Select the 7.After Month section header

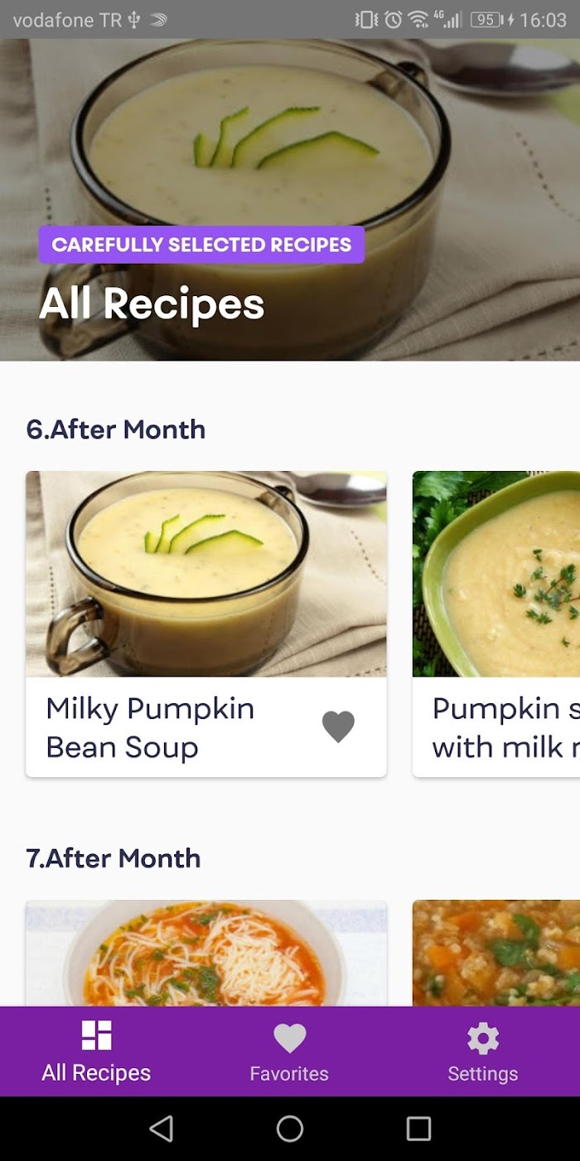click(x=114, y=858)
